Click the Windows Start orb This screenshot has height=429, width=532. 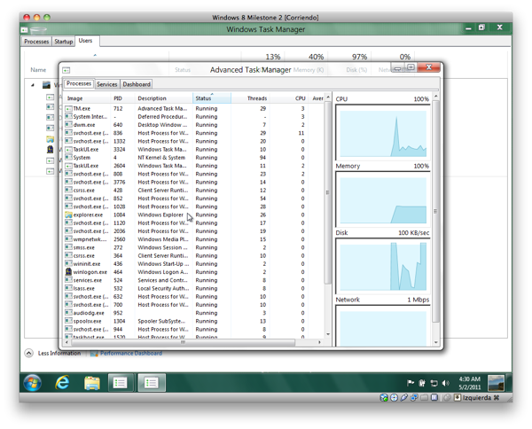point(33,383)
